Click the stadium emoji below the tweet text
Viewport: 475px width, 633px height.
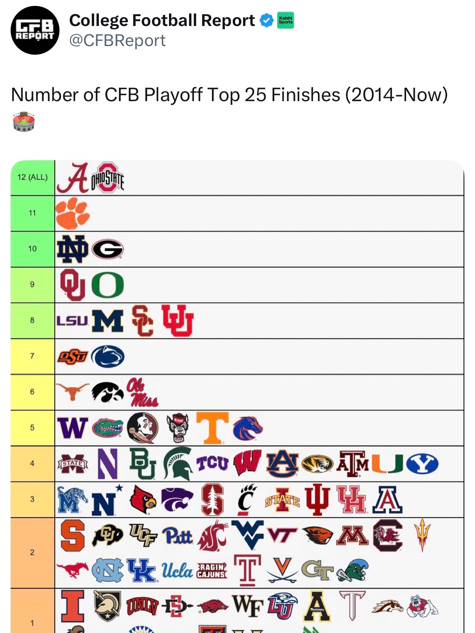pos(24,121)
